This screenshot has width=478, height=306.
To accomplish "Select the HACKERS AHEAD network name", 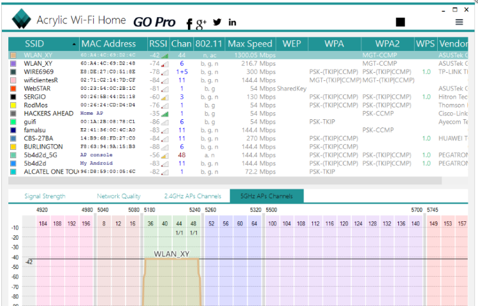I will [x=49, y=113].
